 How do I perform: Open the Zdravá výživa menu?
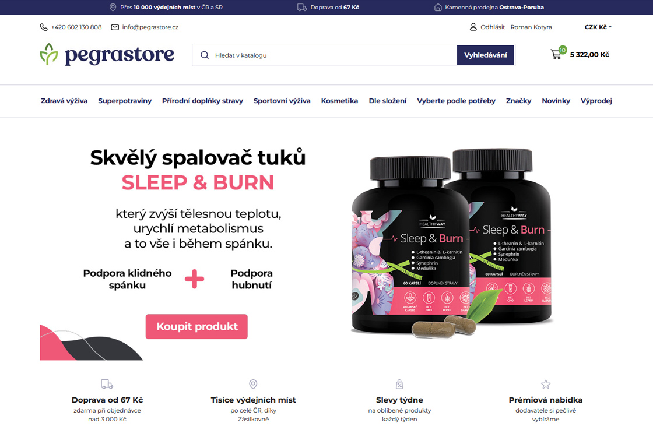pyautogui.click(x=64, y=101)
